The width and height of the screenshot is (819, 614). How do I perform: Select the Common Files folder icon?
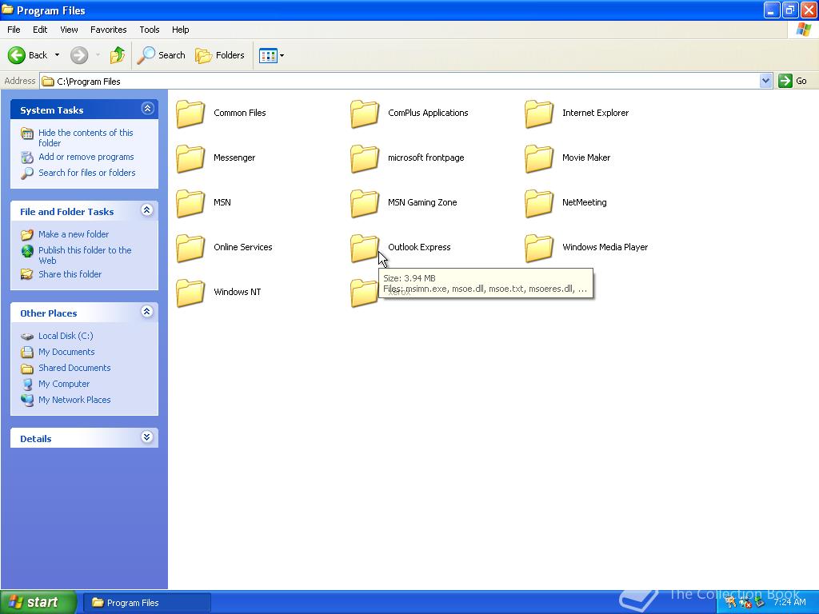point(190,114)
